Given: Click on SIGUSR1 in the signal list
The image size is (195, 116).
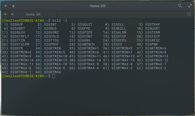Looking at the screenshot, I should click(x=152, y=29).
